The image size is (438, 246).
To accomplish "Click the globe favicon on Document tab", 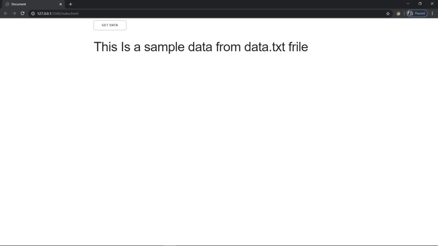I will [7, 4].
